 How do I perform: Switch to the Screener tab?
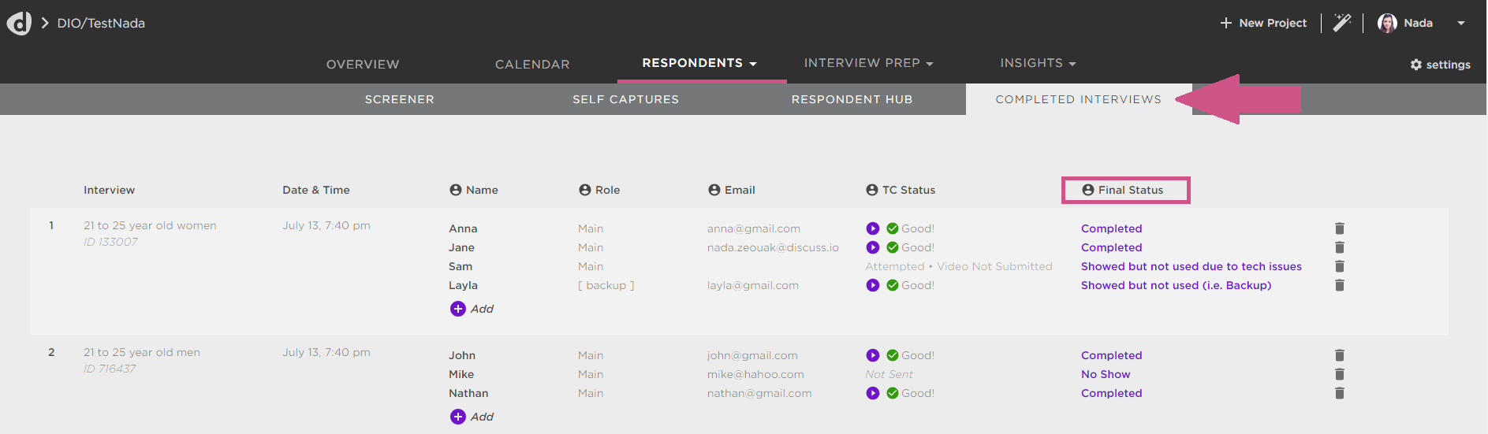pyautogui.click(x=399, y=99)
